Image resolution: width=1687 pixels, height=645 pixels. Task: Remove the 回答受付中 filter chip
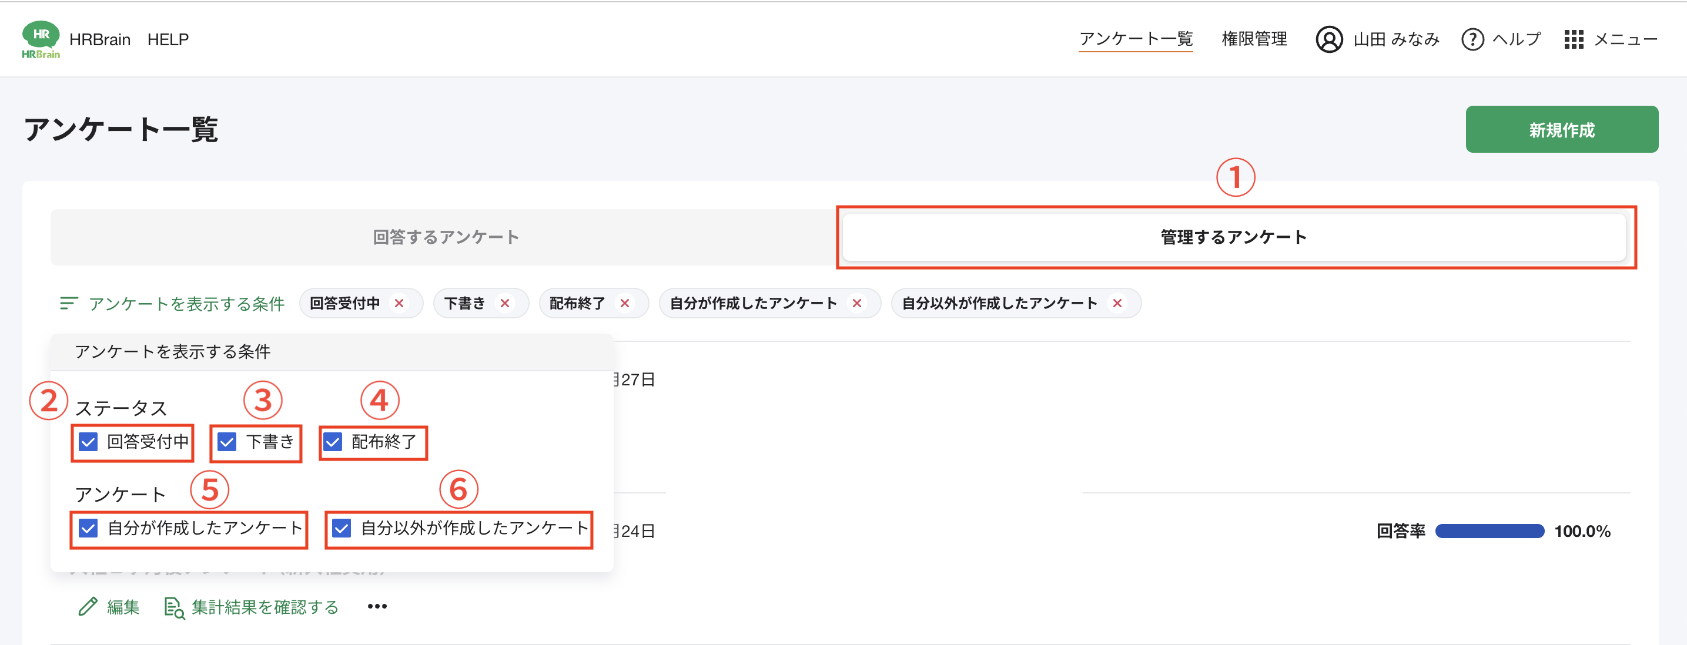pyautogui.click(x=399, y=303)
